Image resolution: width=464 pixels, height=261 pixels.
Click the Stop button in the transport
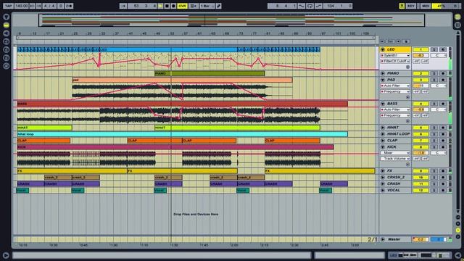167,6
